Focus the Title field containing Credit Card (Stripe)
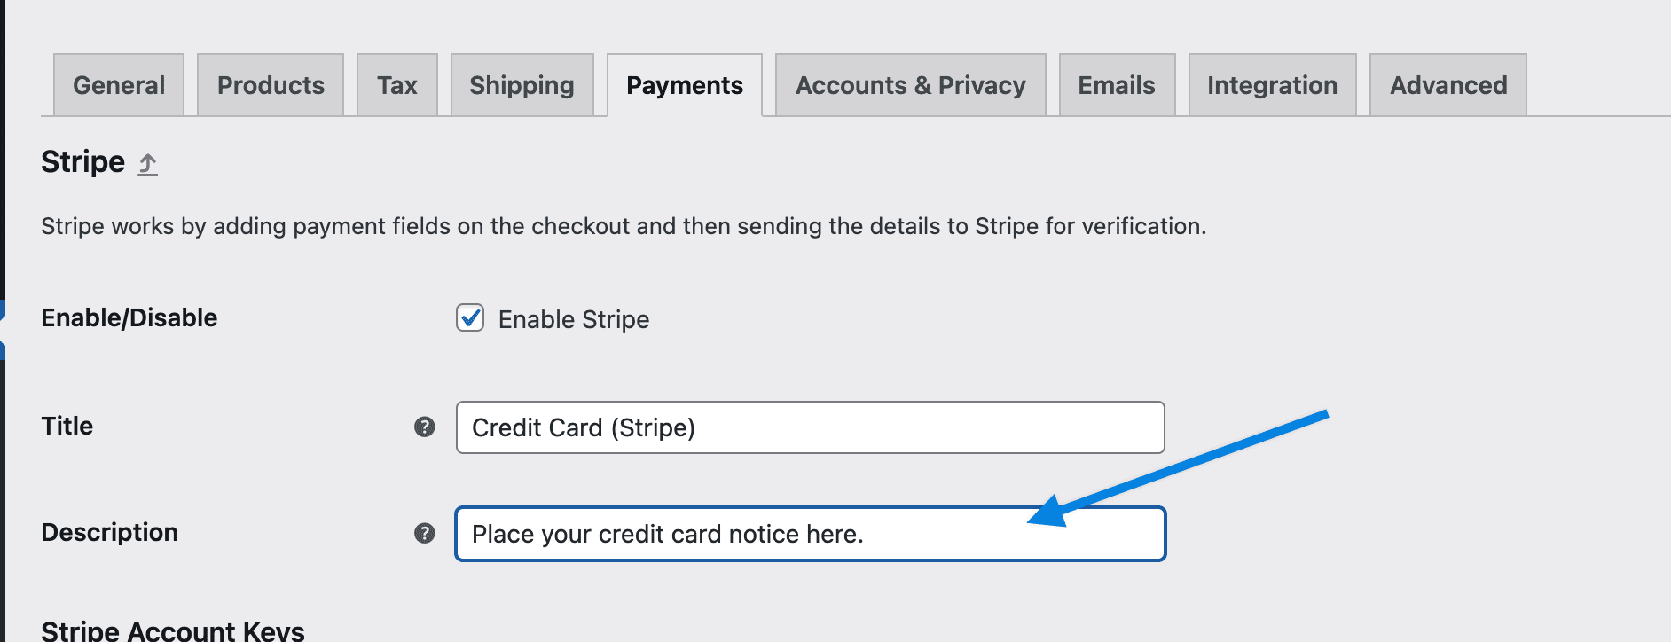Image resolution: width=1671 pixels, height=642 pixels. (809, 427)
